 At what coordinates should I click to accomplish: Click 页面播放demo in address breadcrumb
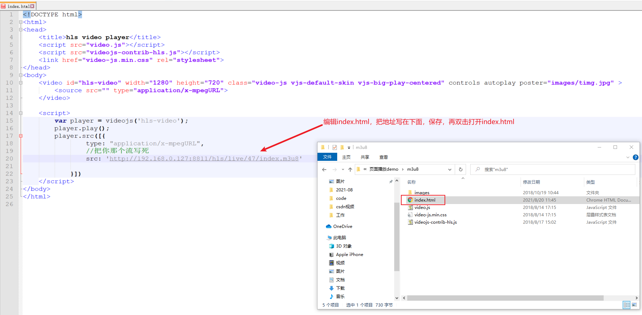pos(384,169)
